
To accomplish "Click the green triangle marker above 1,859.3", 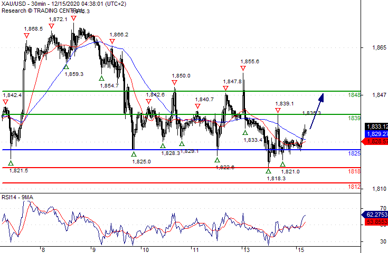I will pyautogui.click(x=66, y=66).
